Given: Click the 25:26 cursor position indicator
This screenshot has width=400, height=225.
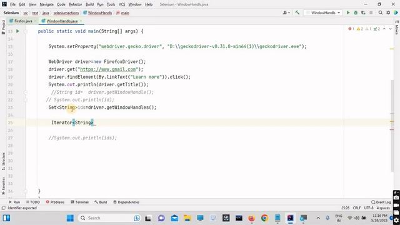Looking at the screenshot, I should tap(345, 208).
